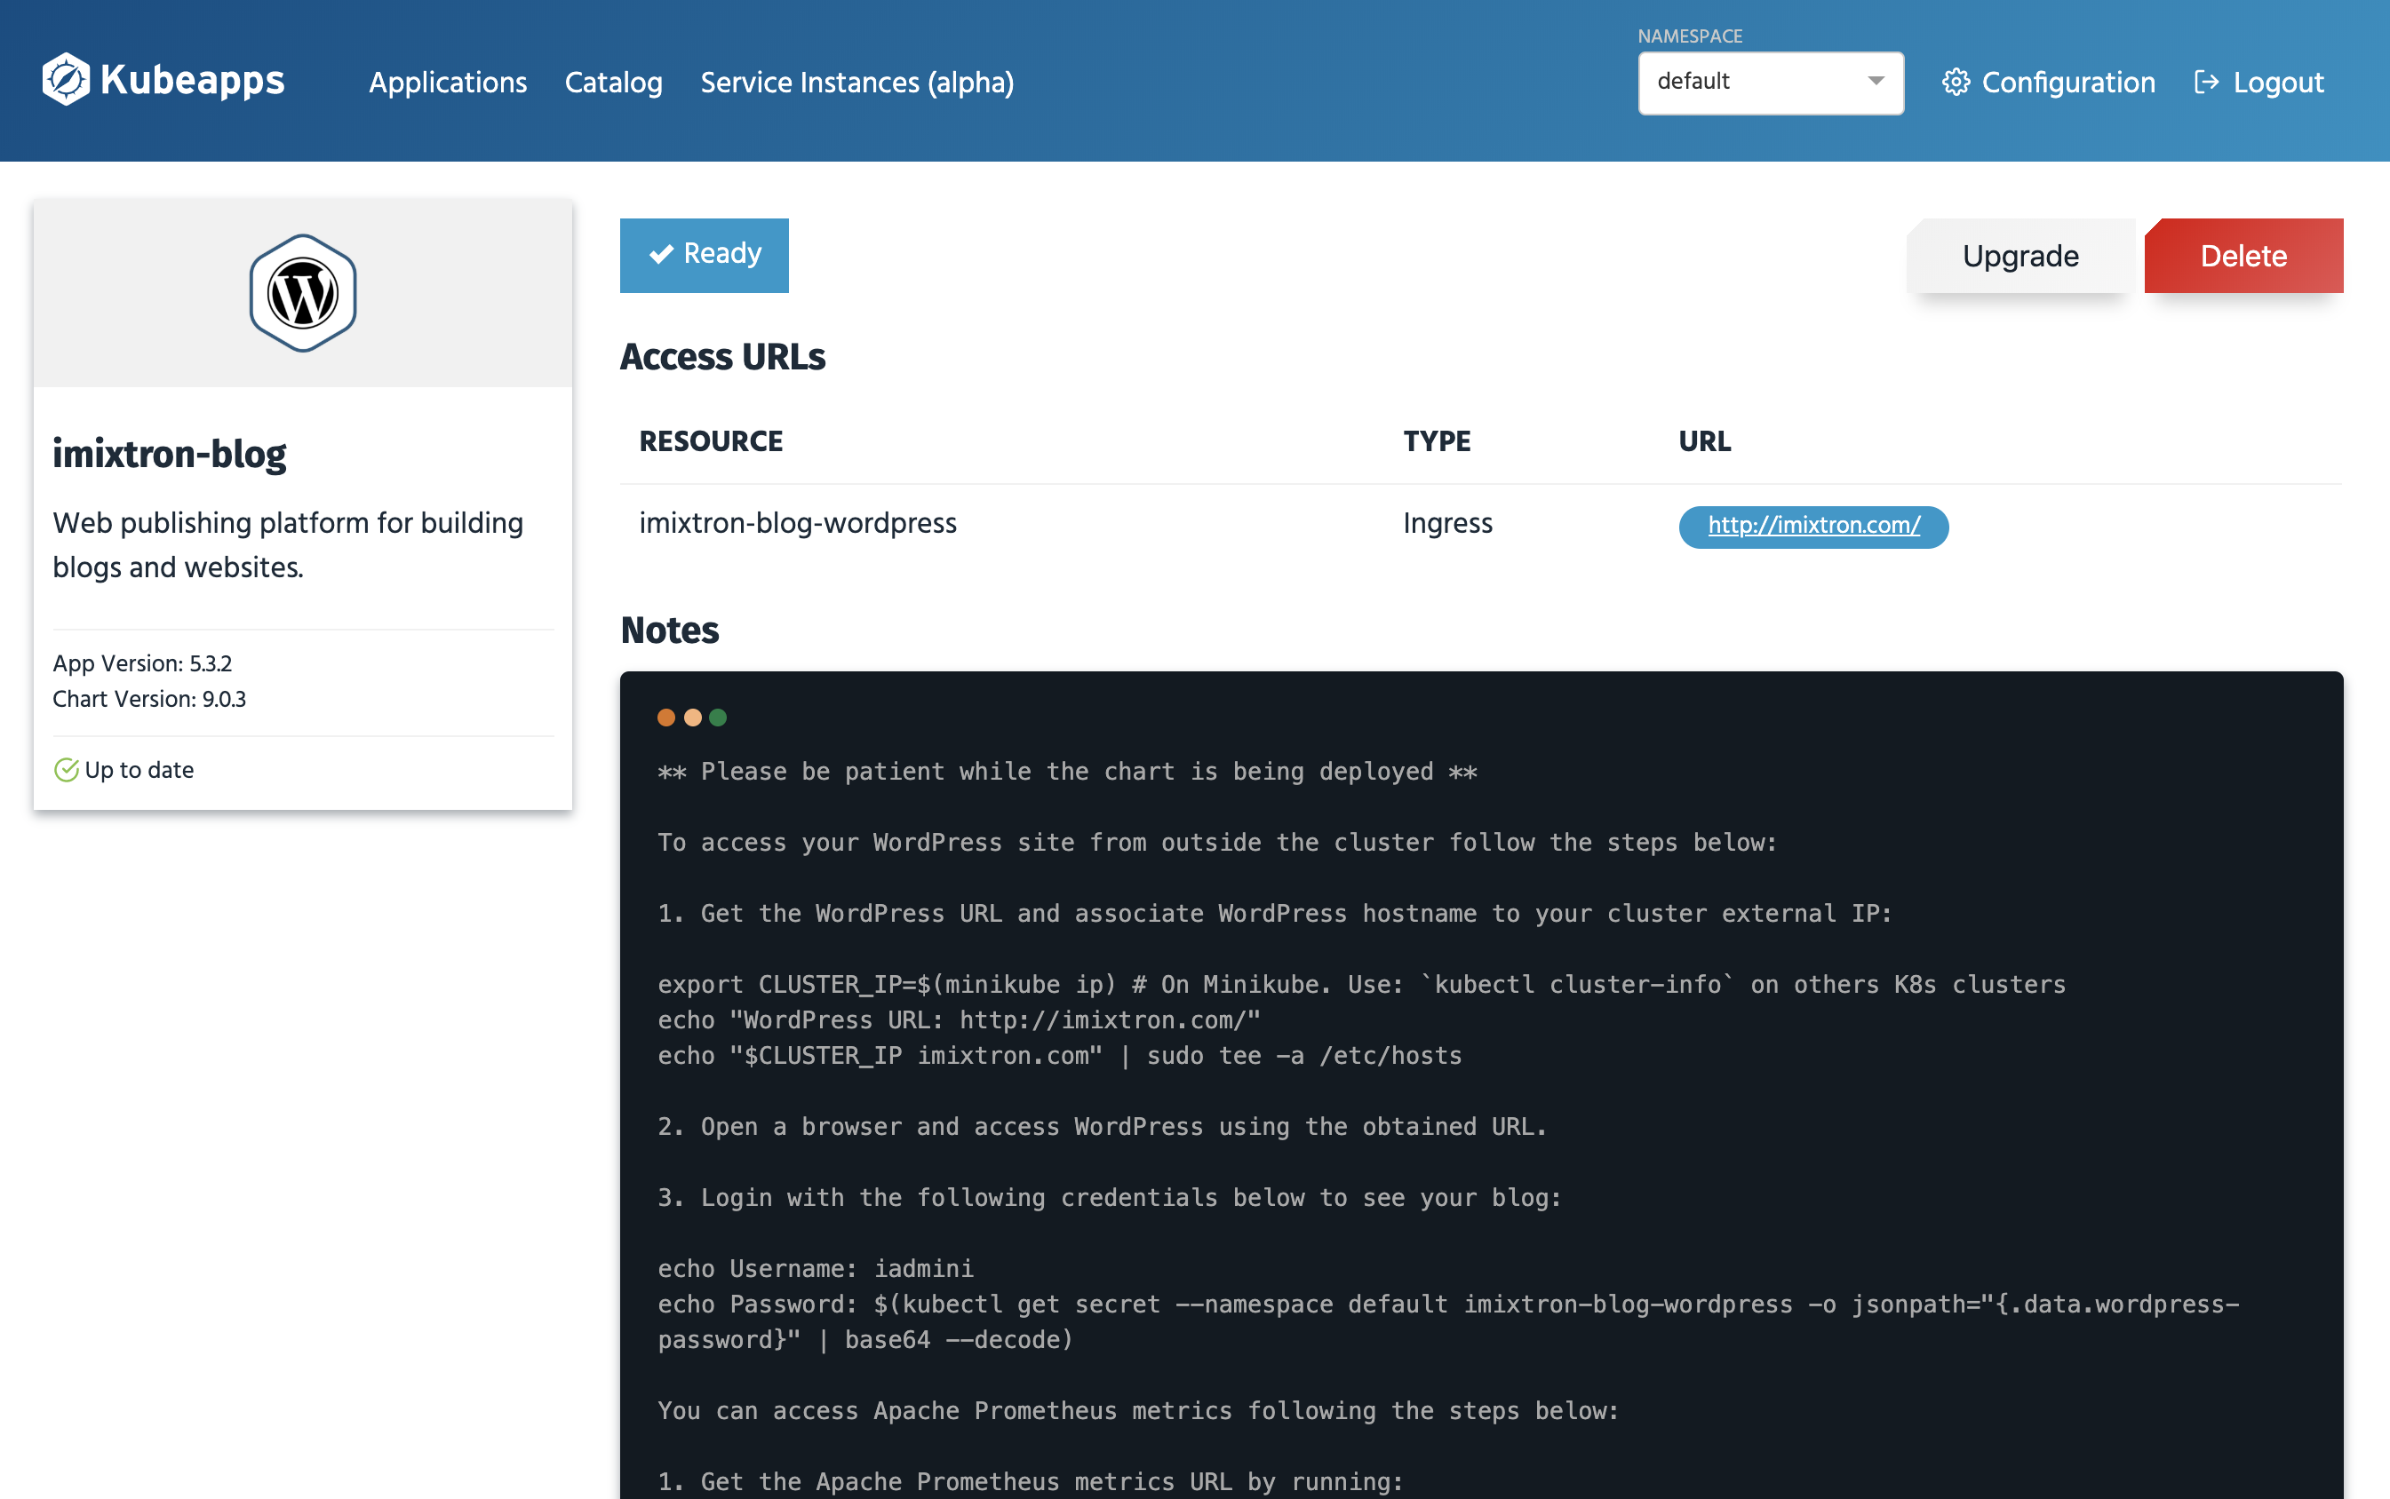Viewport: 2390px width, 1499px height.
Task: Switch to the Catalog section
Action: [x=613, y=83]
